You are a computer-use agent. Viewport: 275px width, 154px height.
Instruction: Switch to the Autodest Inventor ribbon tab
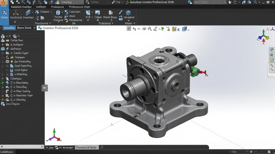21,7
